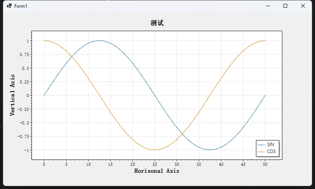The width and height of the screenshot is (315, 189).
Task: Click the y-axis tick label 0.25
Action: [x=24, y=82]
